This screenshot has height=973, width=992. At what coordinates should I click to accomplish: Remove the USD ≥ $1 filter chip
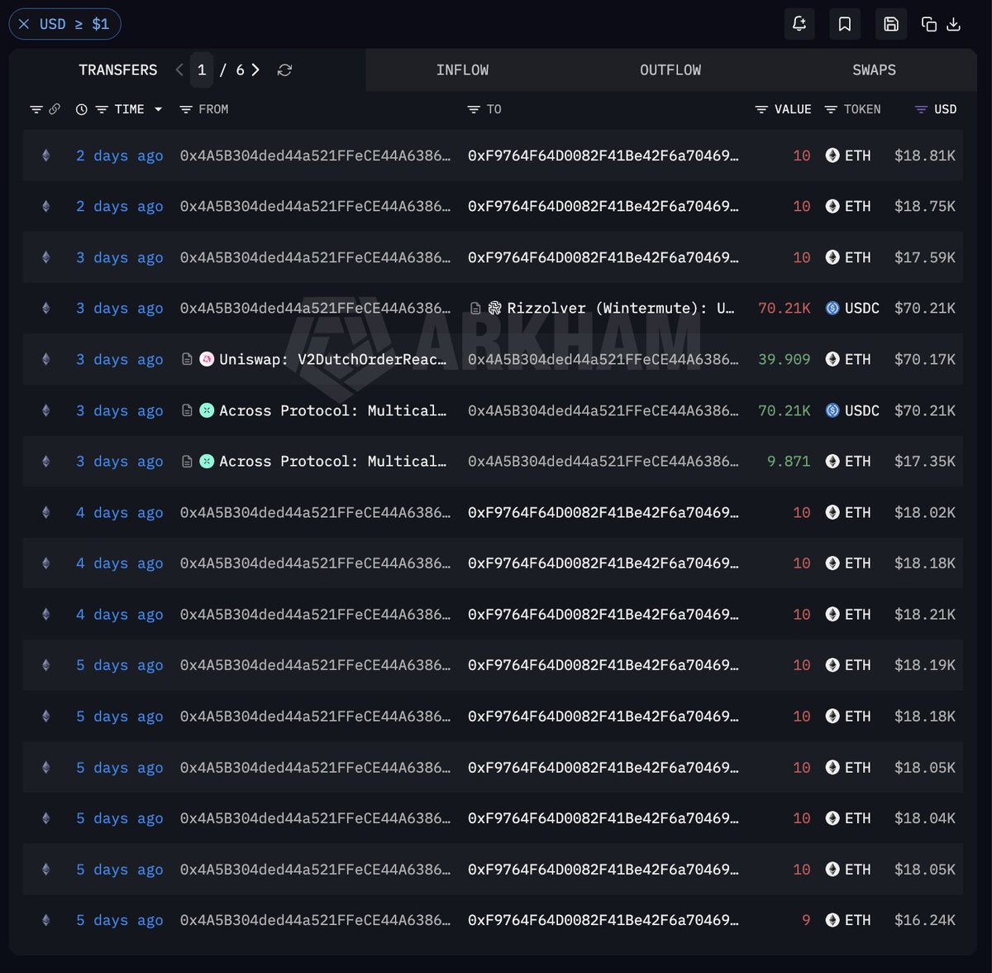(24, 24)
